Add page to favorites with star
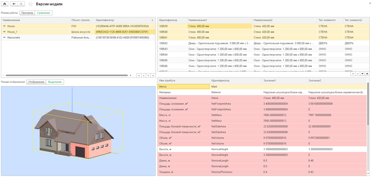The height and width of the screenshot is (177, 372). pyautogui.click(x=30, y=4)
